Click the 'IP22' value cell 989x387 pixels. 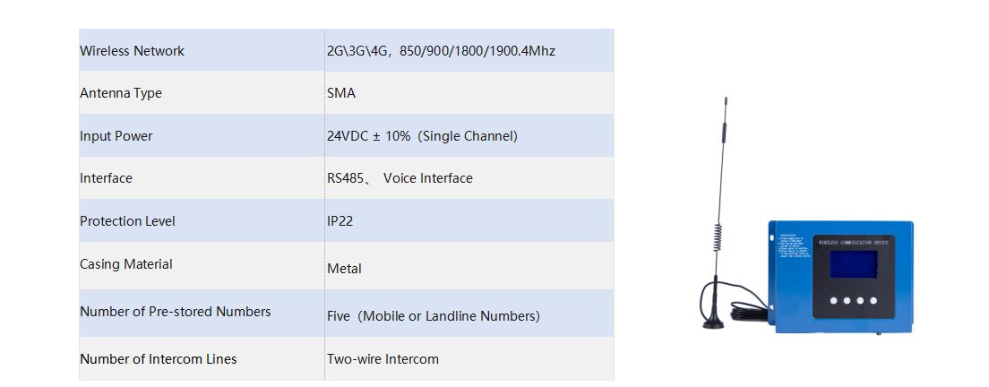coord(340,221)
